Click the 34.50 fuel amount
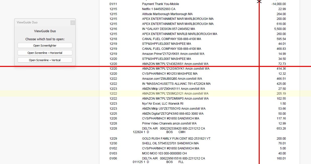Screen dimensions: 311x164 pos(282,59)
